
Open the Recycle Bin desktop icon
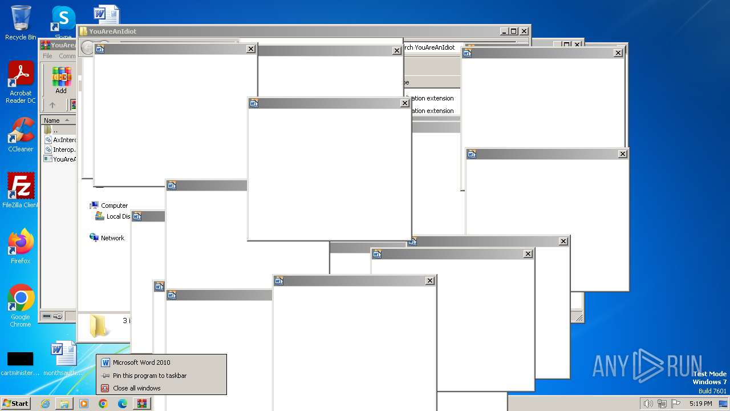coord(21,23)
